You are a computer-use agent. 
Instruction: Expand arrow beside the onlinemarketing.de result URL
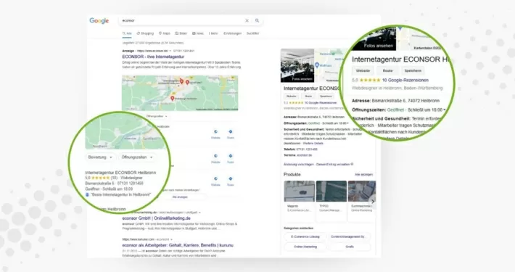pyautogui.click(x=199, y=213)
